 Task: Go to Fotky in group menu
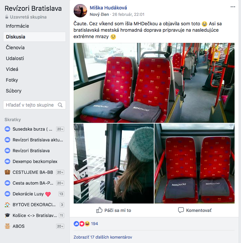12,80
